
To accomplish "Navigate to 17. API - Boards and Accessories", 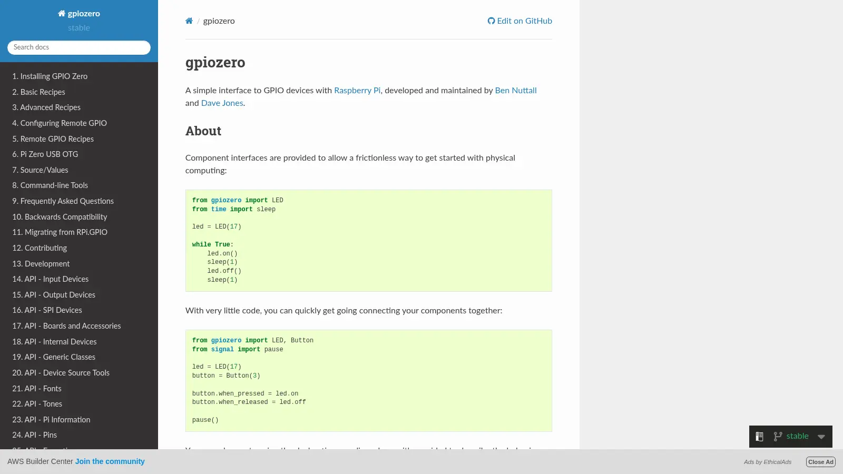I will click(x=79, y=326).
